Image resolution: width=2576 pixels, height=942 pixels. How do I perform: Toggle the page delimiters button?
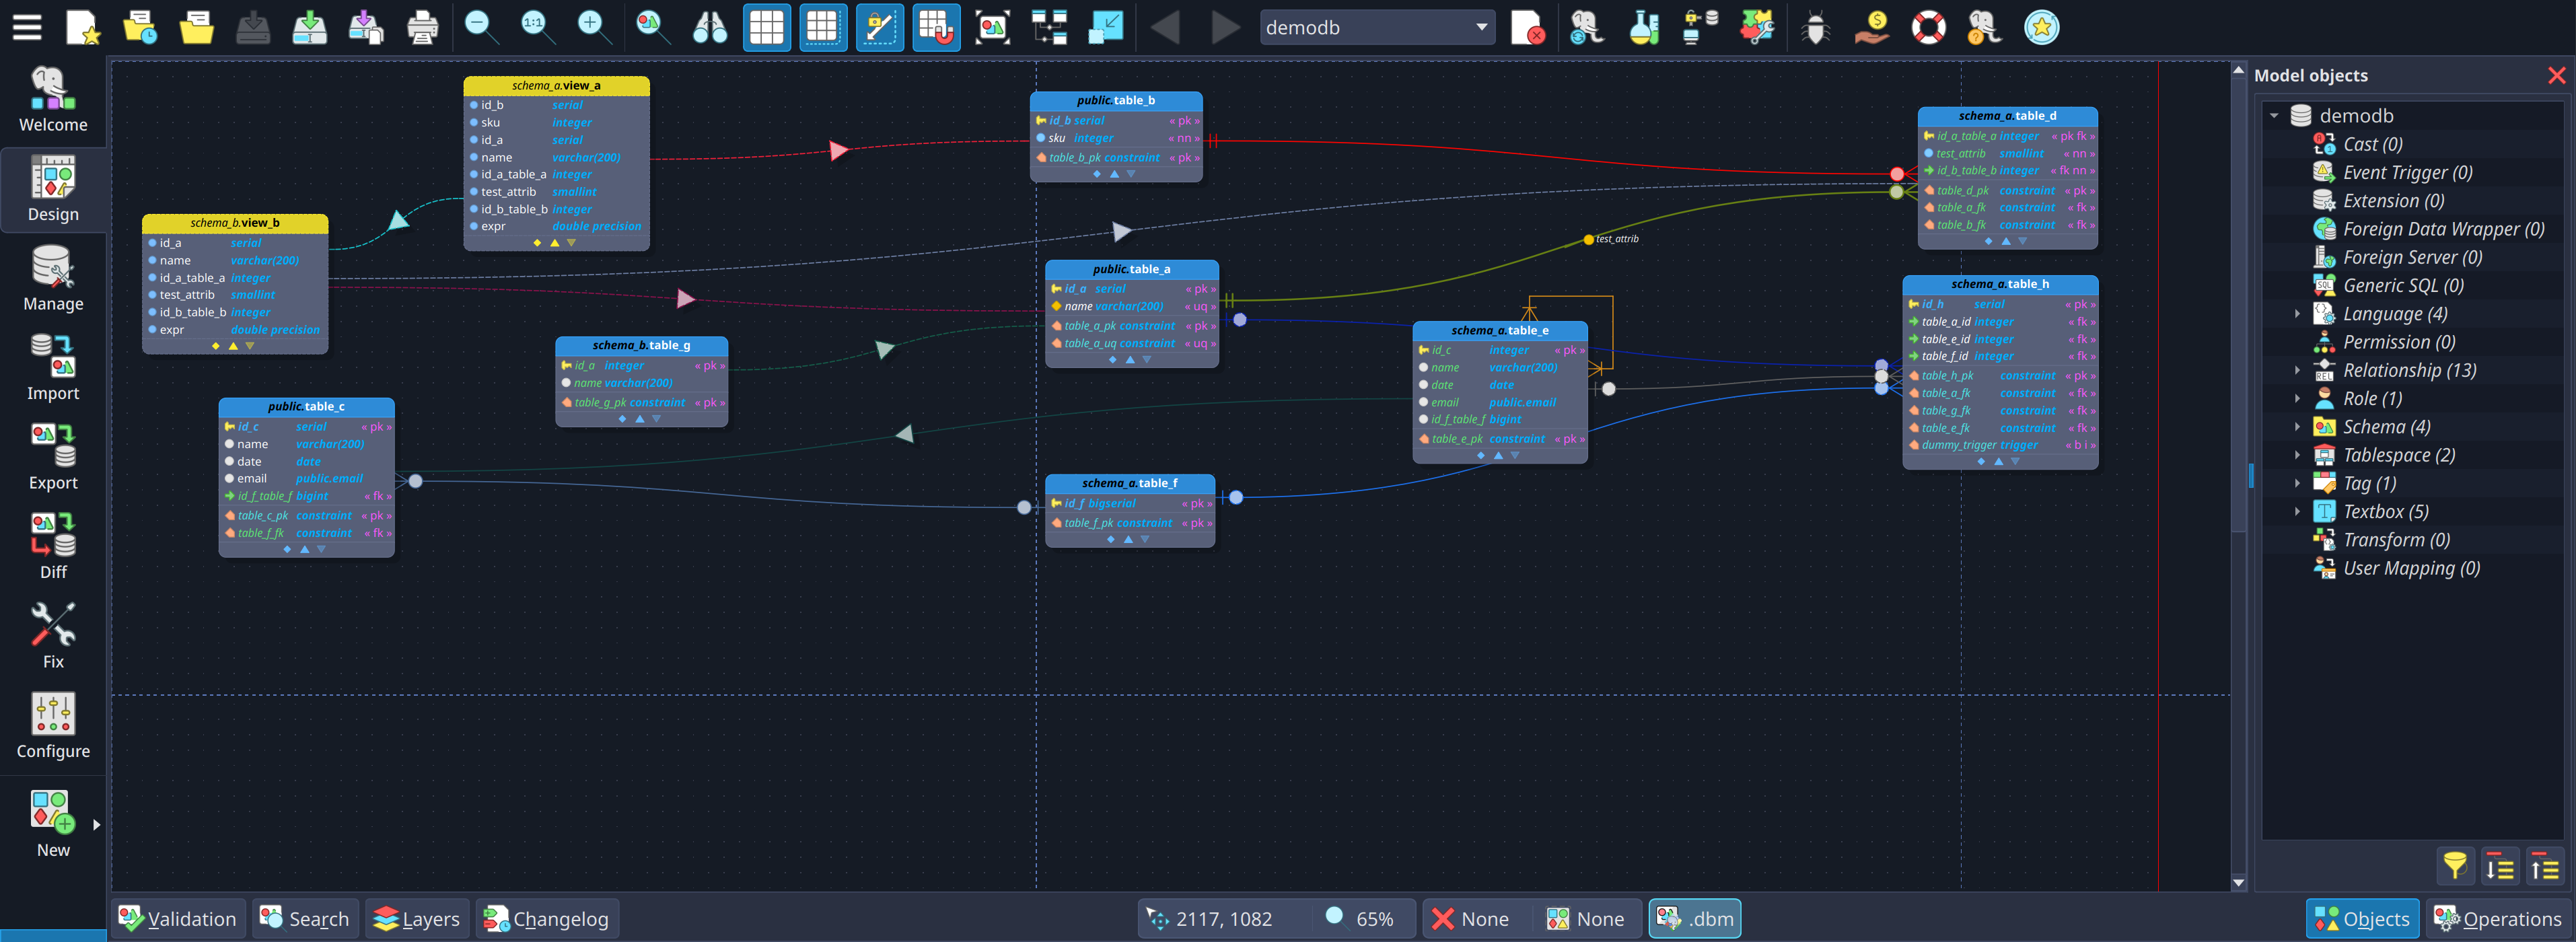click(822, 27)
